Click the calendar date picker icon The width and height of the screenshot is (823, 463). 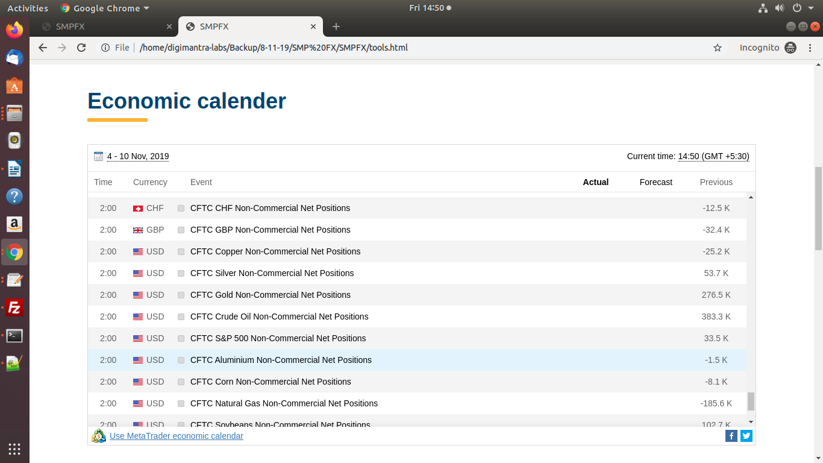coord(99,156)
